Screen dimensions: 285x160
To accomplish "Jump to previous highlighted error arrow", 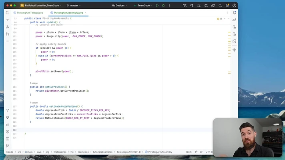I will (x=225, y=19).
